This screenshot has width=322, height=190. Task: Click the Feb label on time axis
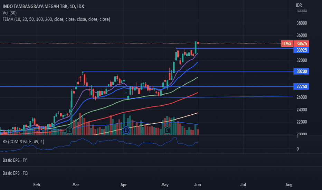[x=37, y=185]
